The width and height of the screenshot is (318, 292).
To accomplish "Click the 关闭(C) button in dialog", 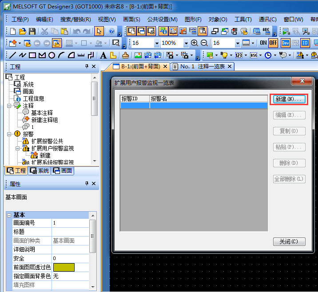I will coord(289,242).
